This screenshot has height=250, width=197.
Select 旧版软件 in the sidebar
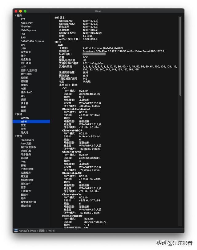click(x=26, y=191)
